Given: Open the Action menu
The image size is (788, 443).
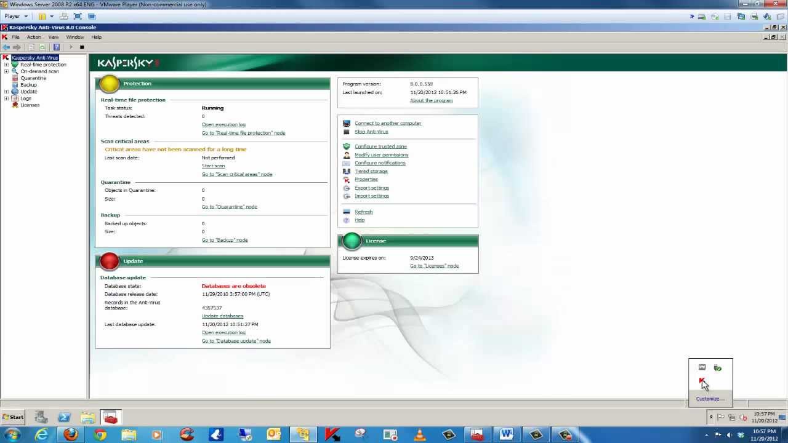Looking at the screenshot, I should (x=34, y=37).
